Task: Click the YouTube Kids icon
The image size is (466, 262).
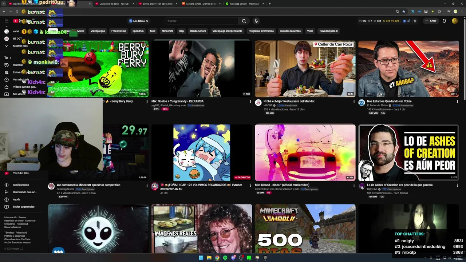Action: (6, 173)
